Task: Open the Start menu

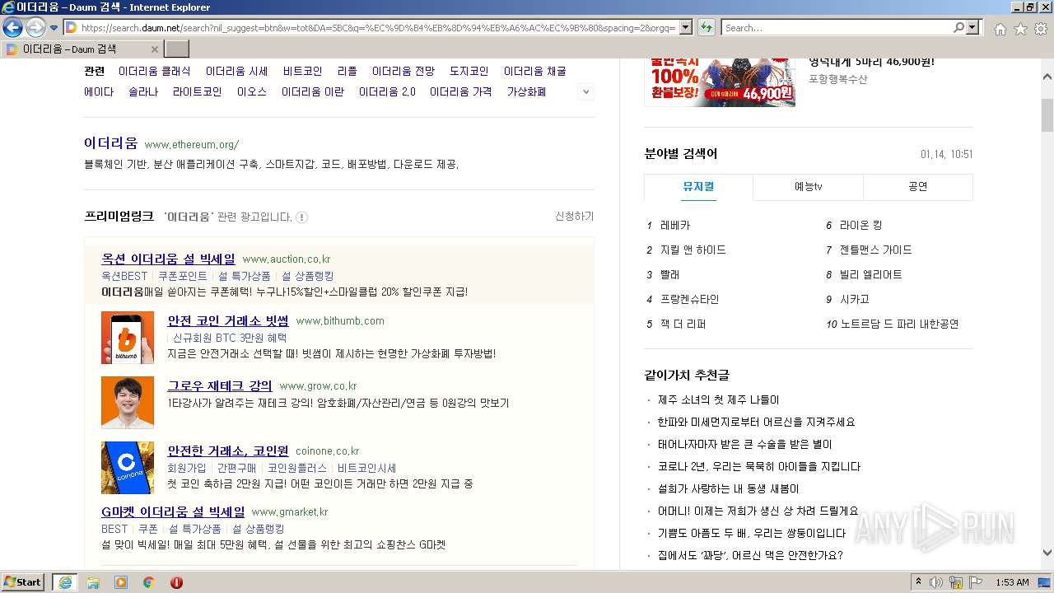Action: pyautogui.click(x=23, y=582)
